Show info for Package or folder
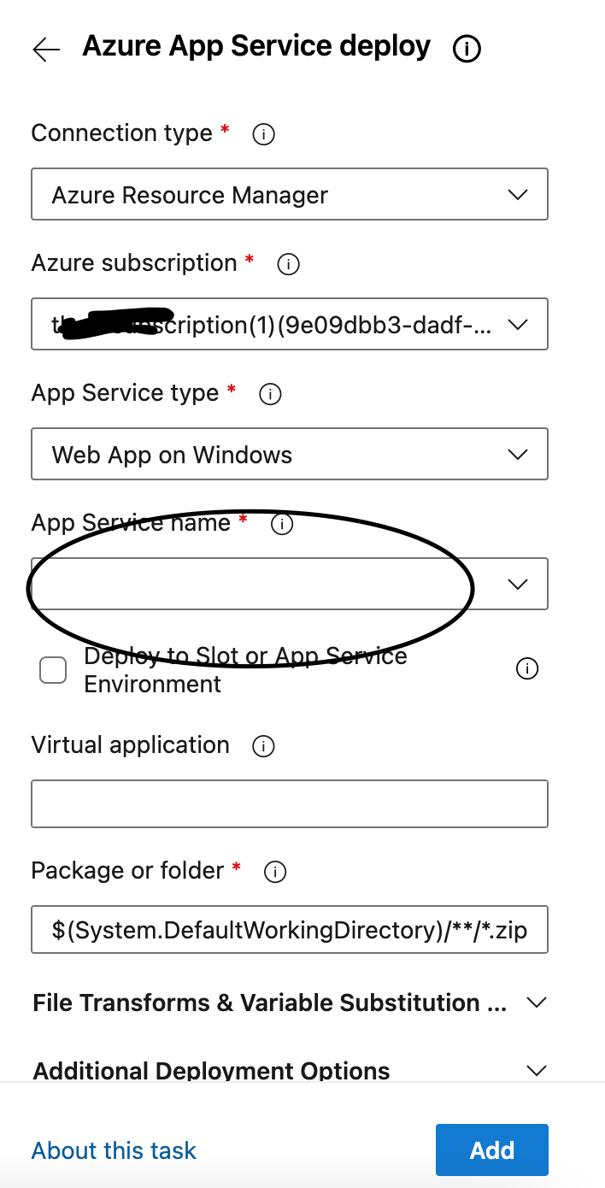The image size is (605, 1188). [275, 872]
